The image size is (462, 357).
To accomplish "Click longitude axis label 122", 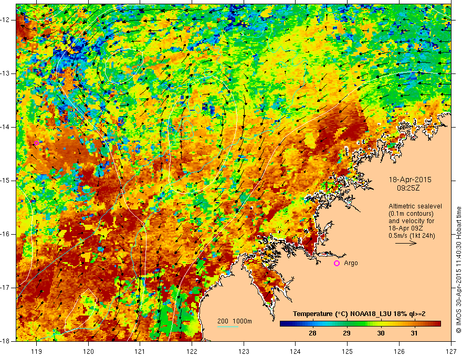I will pos(192,351).
